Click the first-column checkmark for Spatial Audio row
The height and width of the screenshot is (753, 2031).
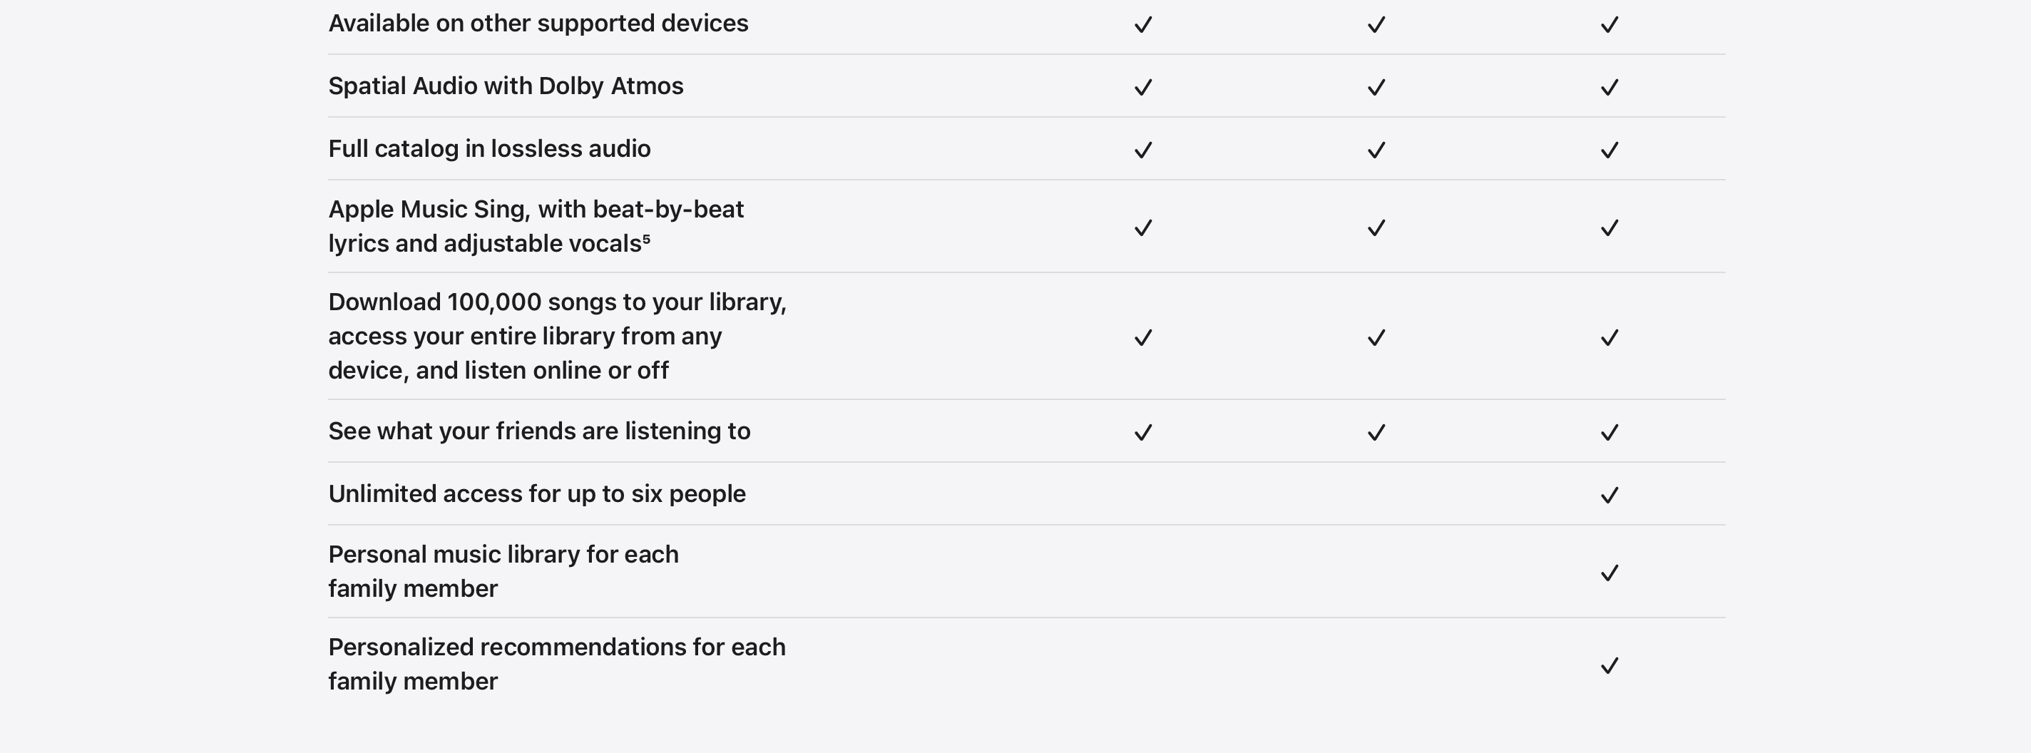click(x=1143, y=88)
